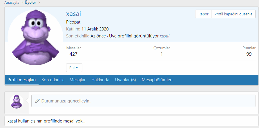Image resolution: width=259 pixels, height=128 pixels.
Task: Click the small avatar beside status box
Action: (17, 101)
